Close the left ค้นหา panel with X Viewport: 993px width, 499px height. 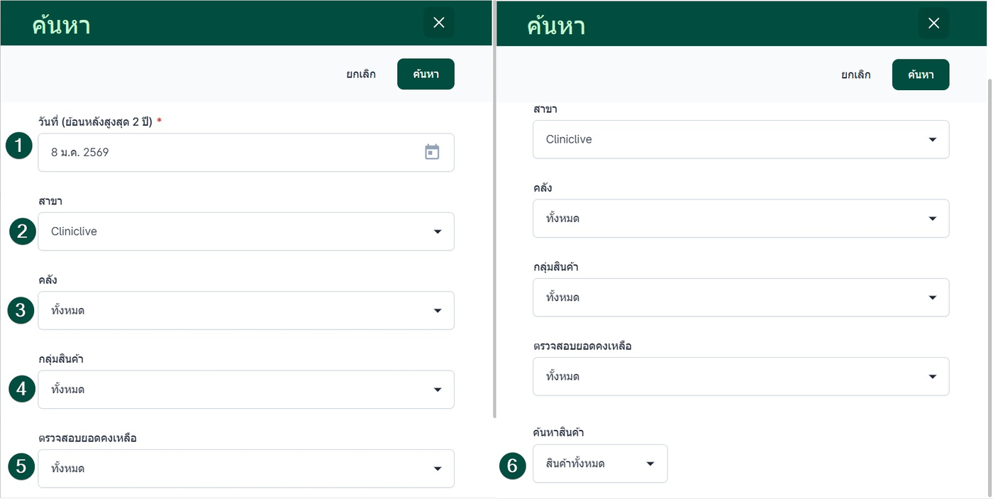pyautogui.click(x=439, y=23)
